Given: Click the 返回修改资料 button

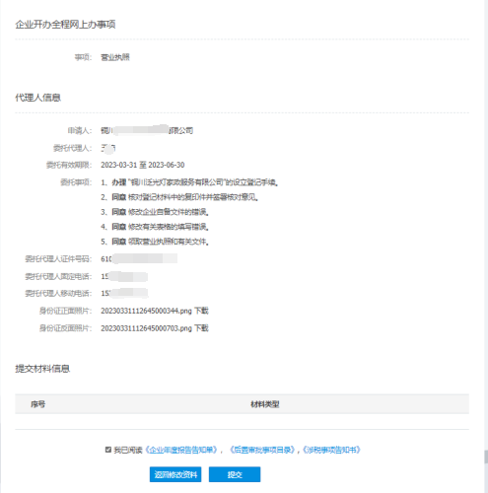Looking at the screenshot, I should coord(175,474).
